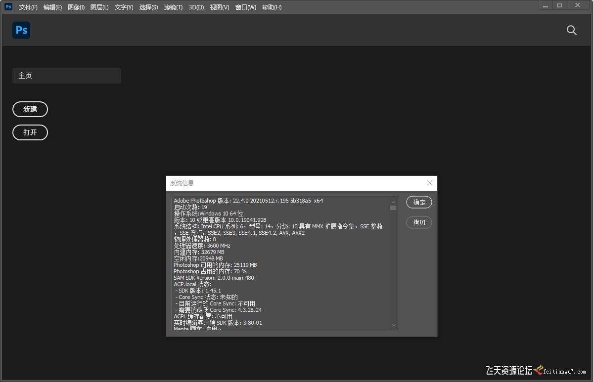The width and height of the screenshot is (593, 382).
Task: Click '实时编辑客户端 SDK 版本: 3.80.01' line
Action: 218,323
